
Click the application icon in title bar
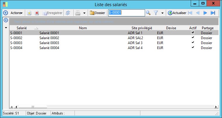pos(5,4)
